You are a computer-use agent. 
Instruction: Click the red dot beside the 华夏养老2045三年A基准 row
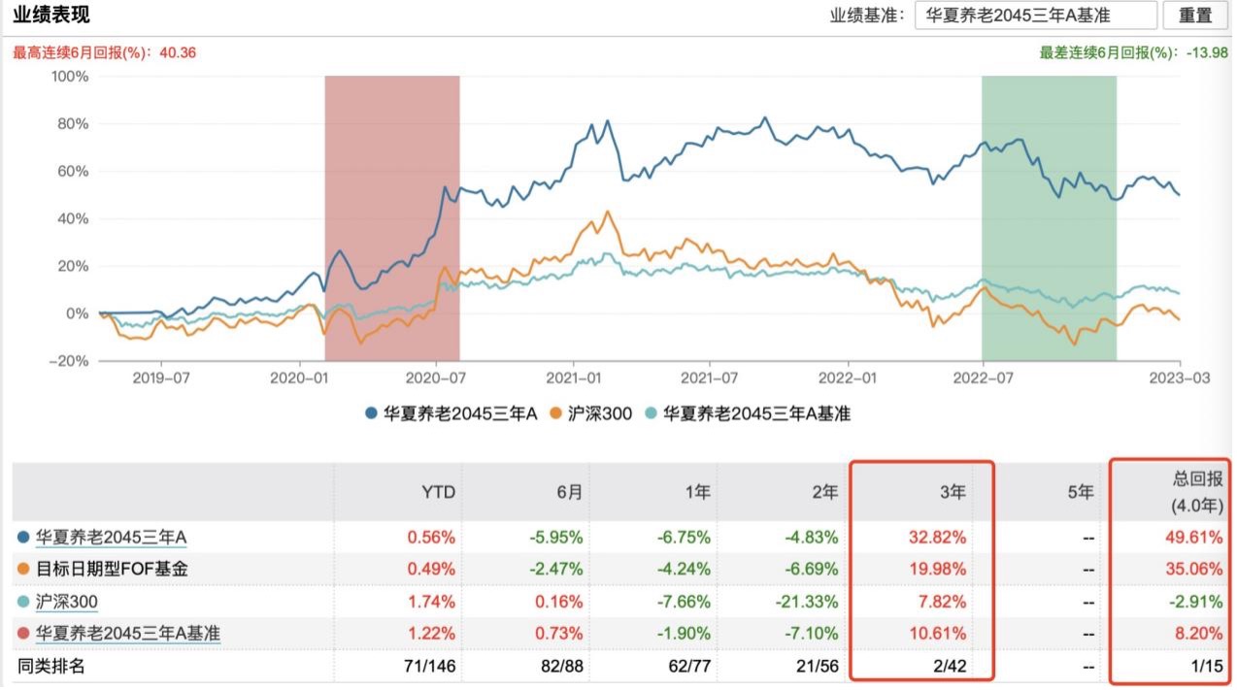[23, 634]
